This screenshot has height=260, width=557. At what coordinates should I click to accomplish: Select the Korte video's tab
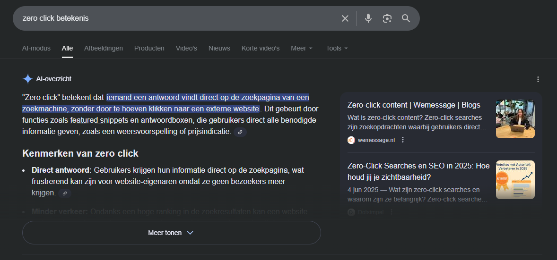261,48
